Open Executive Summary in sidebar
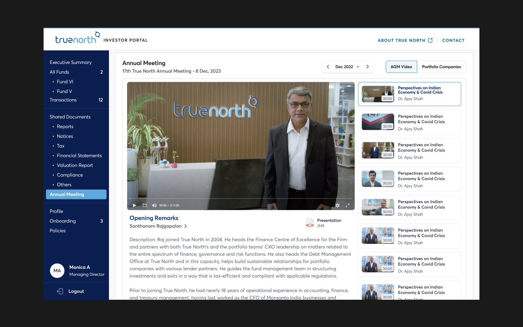Screen dimensions: 523x327 click(x=71, y=62)
